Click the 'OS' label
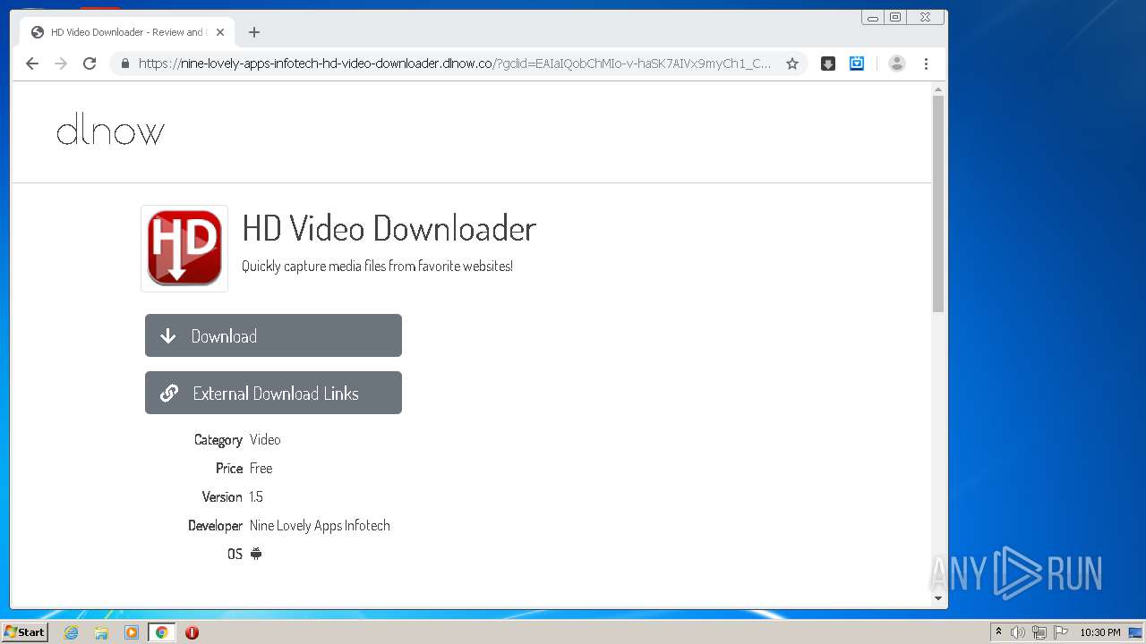This screenshot has width=1146, height=644. [x=235, y=554]
